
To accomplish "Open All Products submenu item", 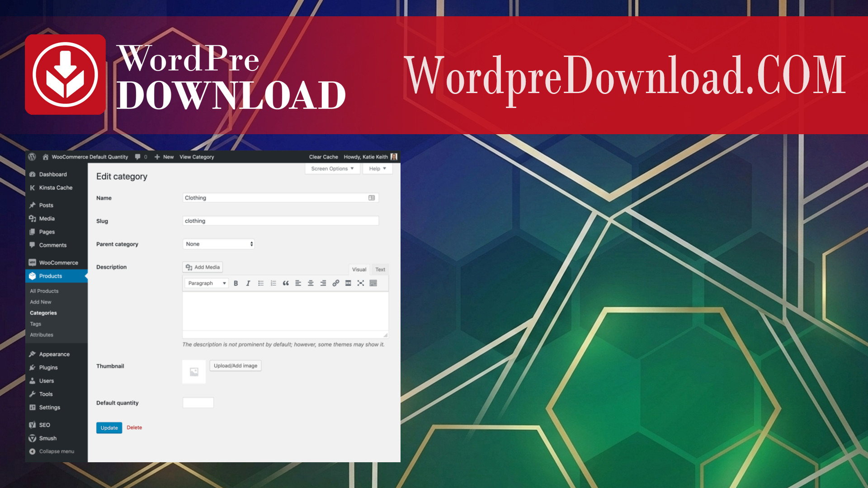I will tap(44, 291).
